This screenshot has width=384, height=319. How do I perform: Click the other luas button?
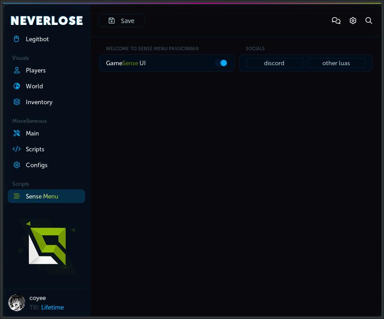[x=336, y=63]
